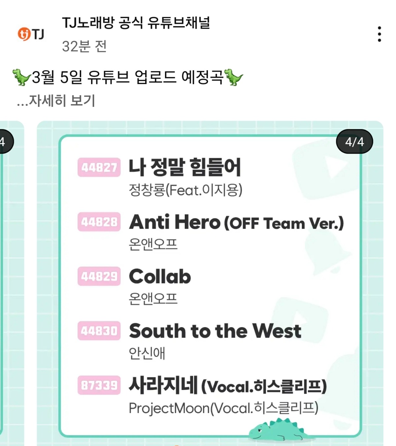Open the TJ노래방 공식 유튜브채널 channel name
The height and width of the screenshot is (446, 396).
(x=136, y=23)
